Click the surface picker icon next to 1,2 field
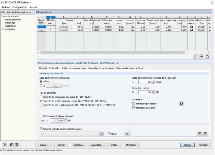This screenshot has width=215, height=155. (x=102, y=134)
